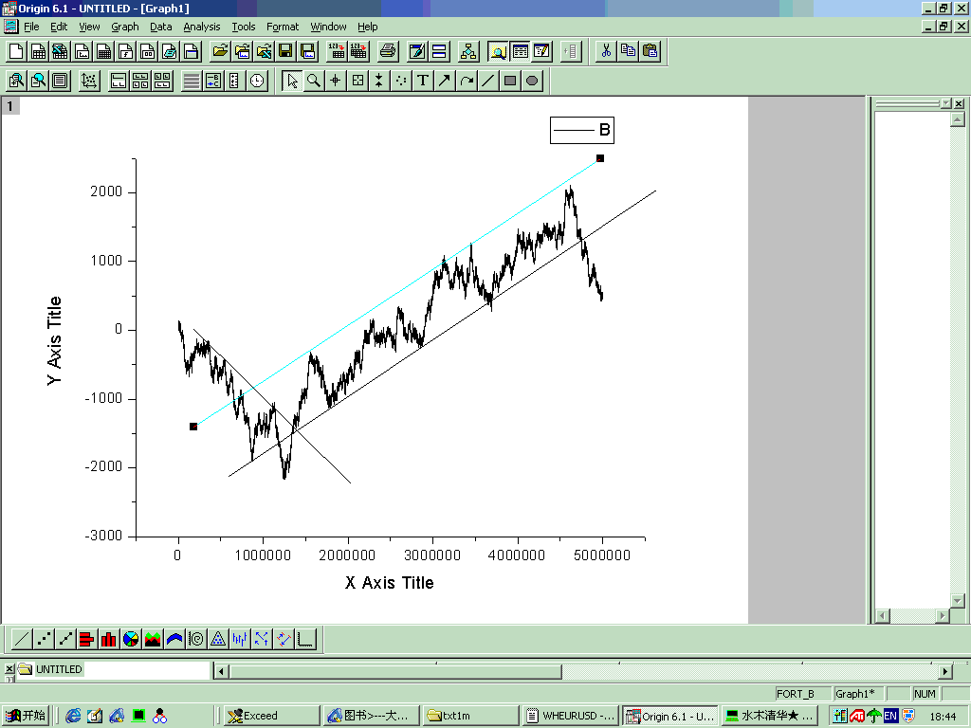Click the horizontal Bar chart button

[x=86, y=638]
